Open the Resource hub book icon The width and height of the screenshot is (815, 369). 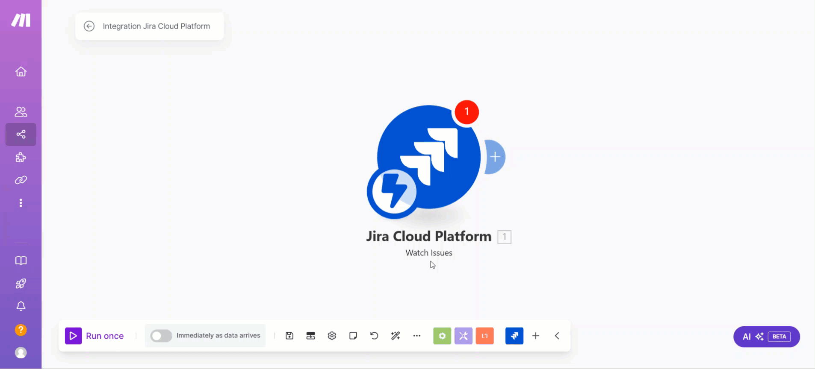[x=21, y=261]
